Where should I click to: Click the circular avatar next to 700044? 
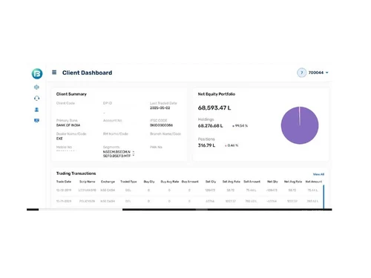[x=301, y=73]
